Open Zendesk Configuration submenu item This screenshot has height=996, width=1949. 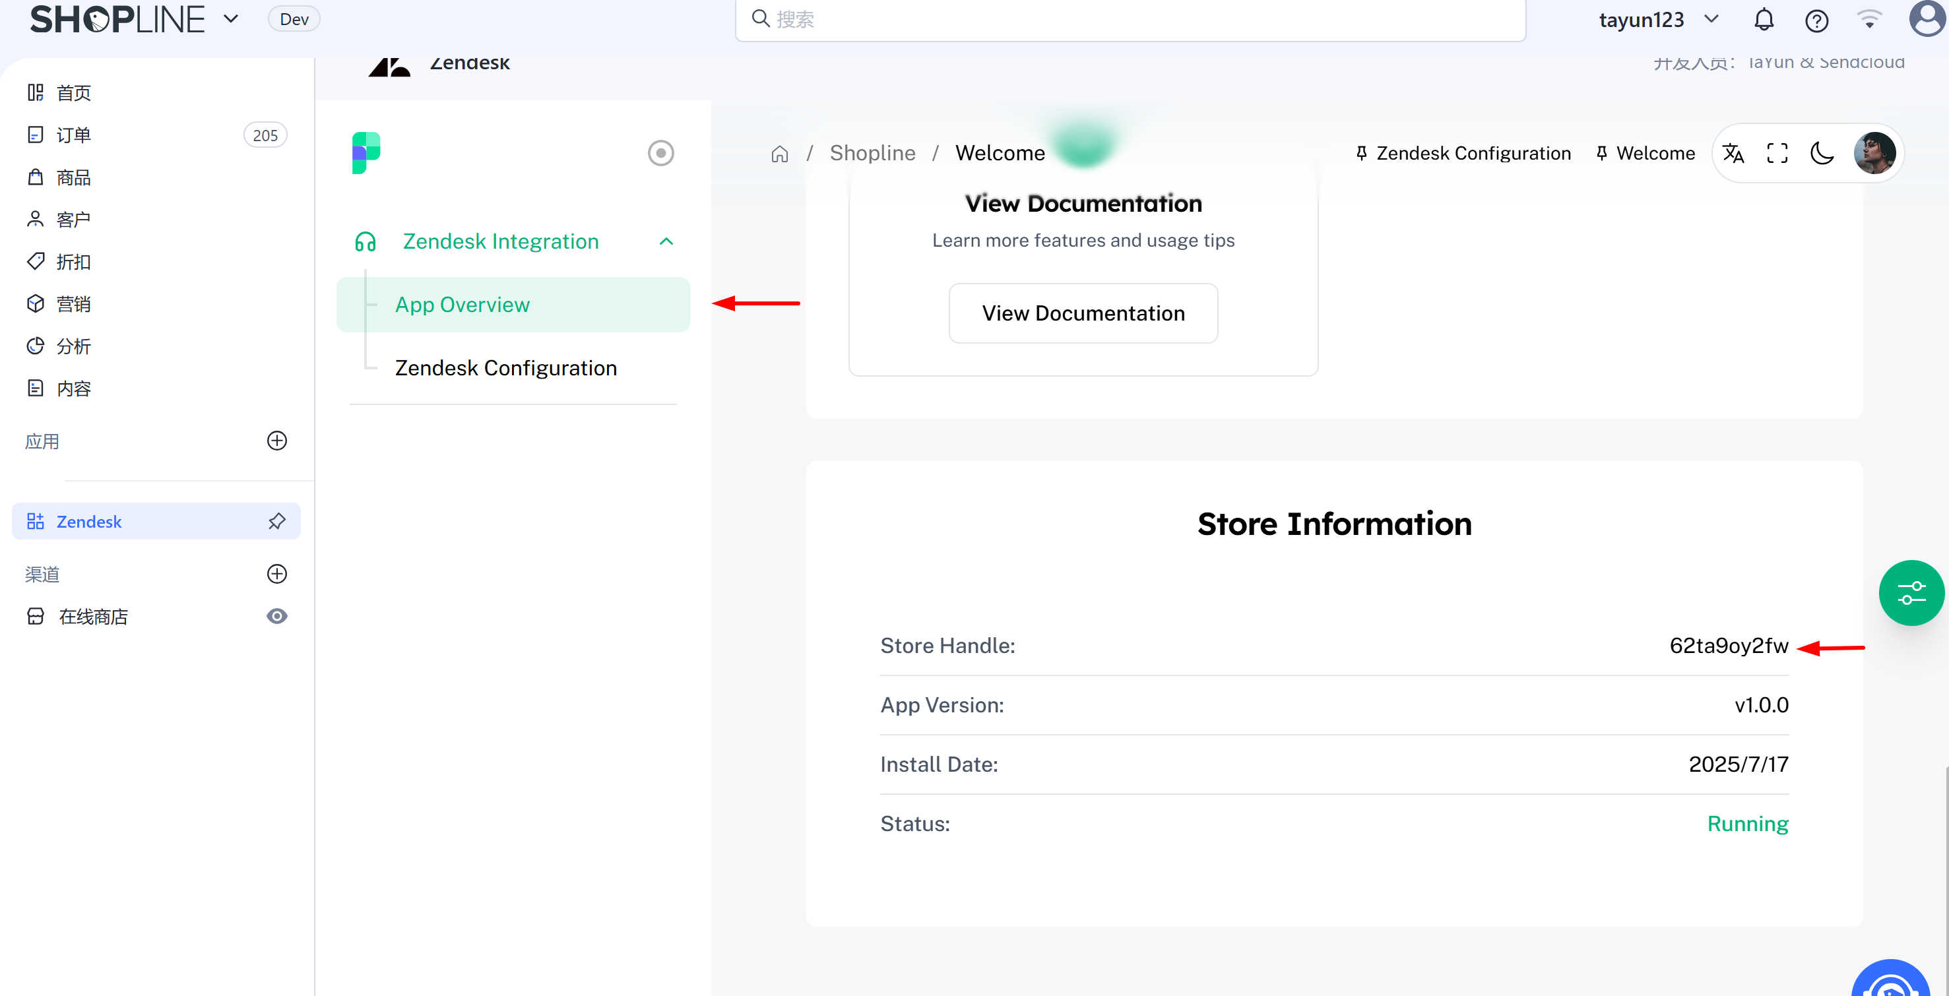[x=505, y=367]
